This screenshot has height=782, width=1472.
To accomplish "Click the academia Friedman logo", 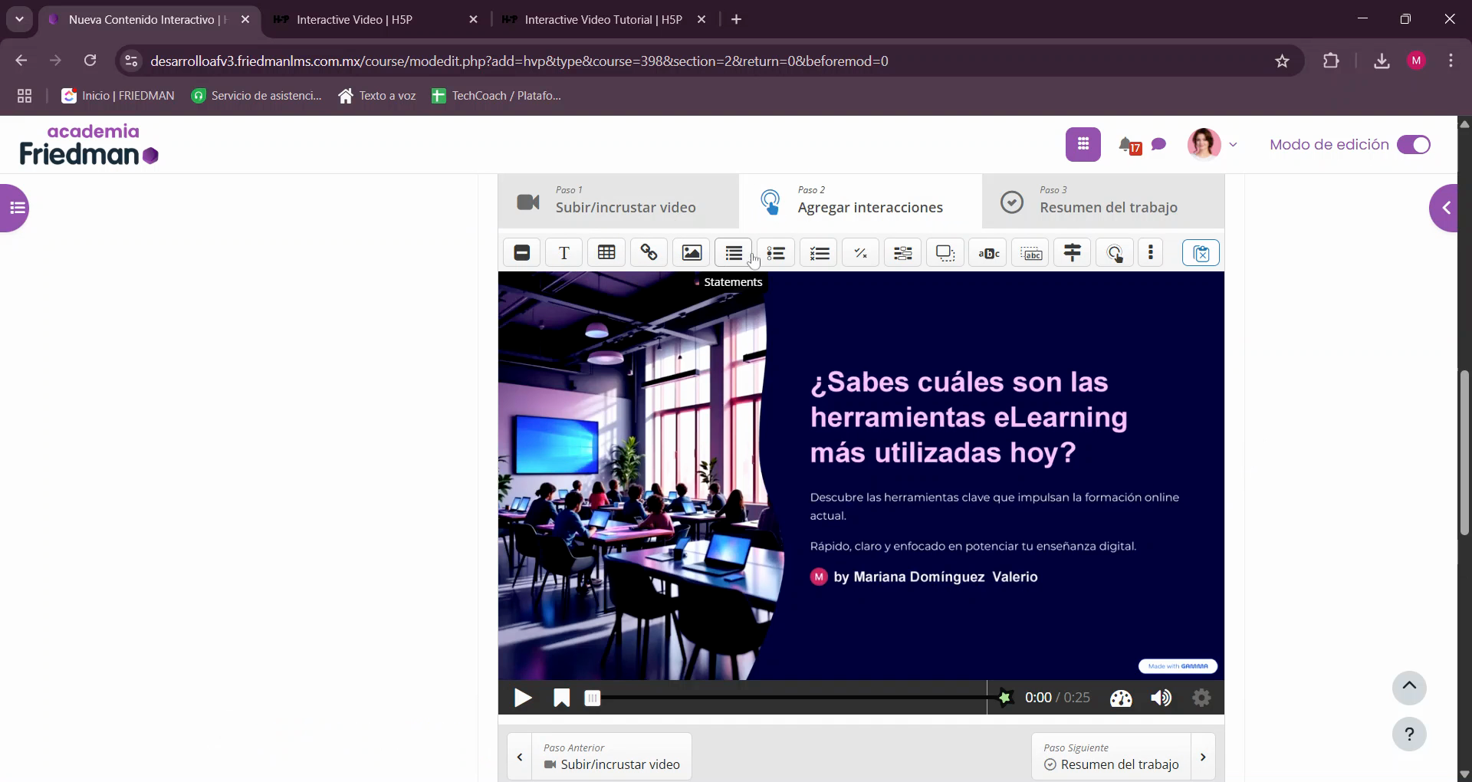I will (x=89, y=145).
